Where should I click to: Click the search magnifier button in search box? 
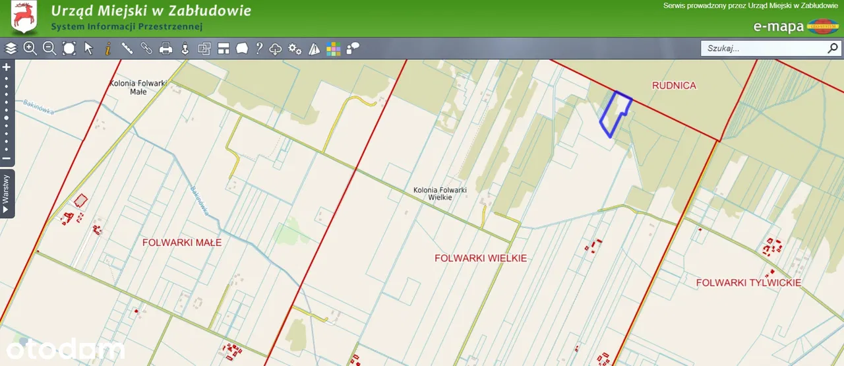(832, 48)
